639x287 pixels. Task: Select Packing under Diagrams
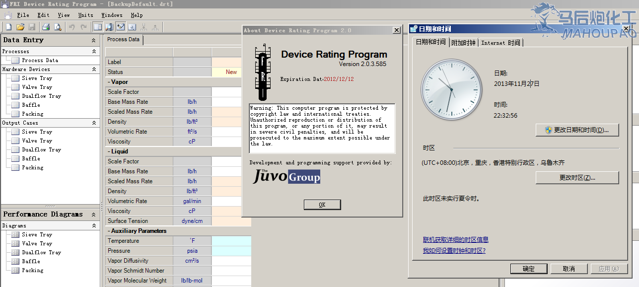tap(32, 270)
